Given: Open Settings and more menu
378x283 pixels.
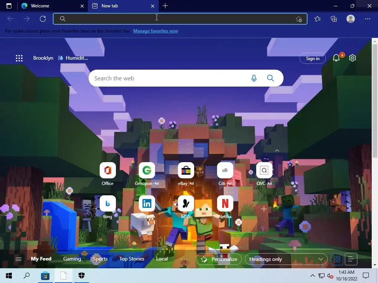Looking at the screenshot, I should pyautogui.click(x=367, y=19).
